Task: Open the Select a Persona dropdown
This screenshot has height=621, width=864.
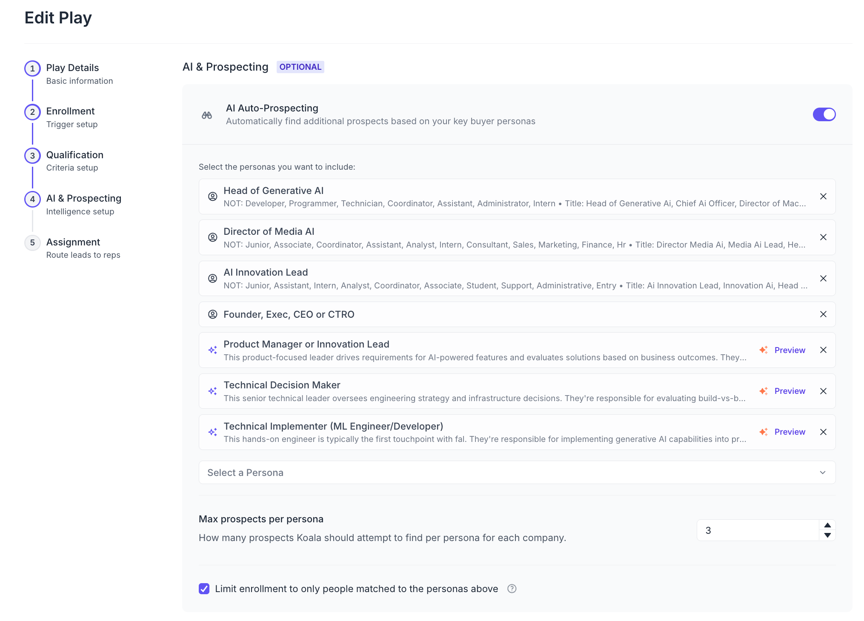Action: coord(517,473)
